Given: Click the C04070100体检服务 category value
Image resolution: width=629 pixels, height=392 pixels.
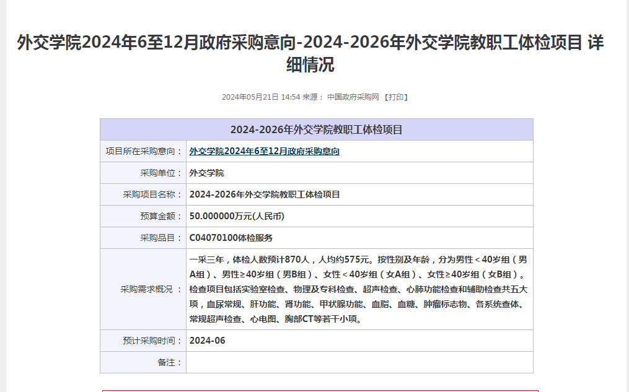Looking at the screenshot, I should (x=231, y=238).
